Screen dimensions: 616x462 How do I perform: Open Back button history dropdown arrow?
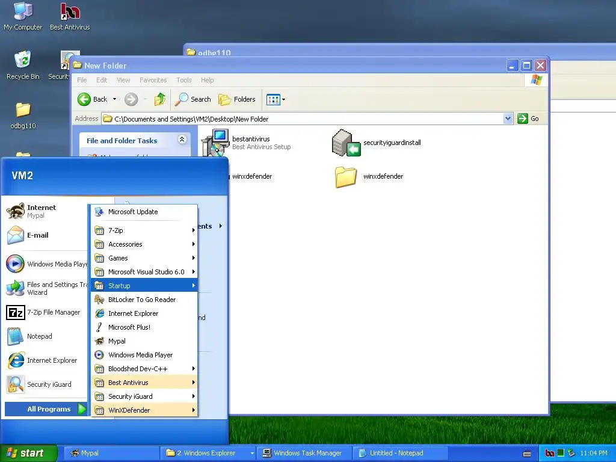(114, 99)
